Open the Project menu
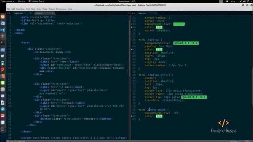The width and height of the screenshot is (253, 142). (52, 9)
